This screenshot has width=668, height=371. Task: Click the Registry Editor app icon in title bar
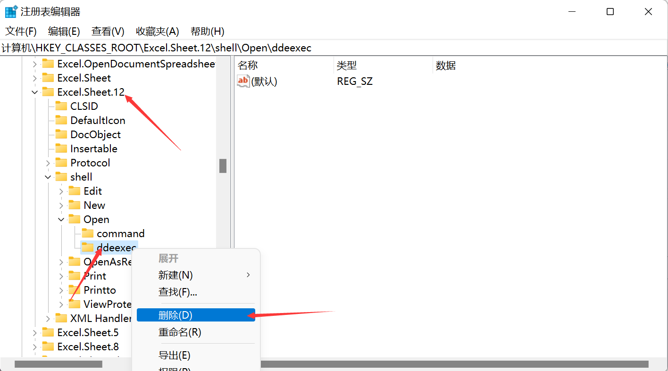click(x=11, y=12)
